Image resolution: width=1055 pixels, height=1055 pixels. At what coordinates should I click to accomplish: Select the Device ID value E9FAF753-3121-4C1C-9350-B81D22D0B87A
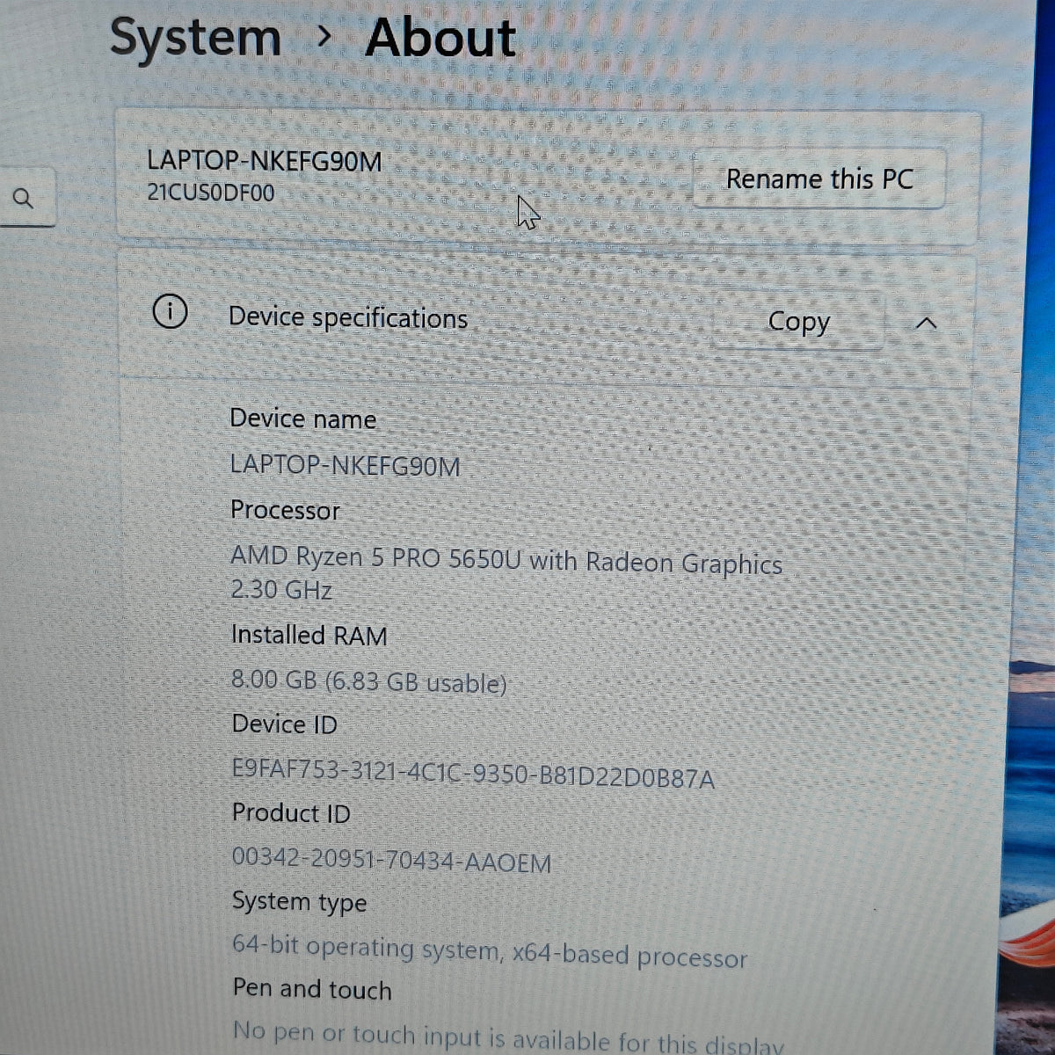(473, 775)
